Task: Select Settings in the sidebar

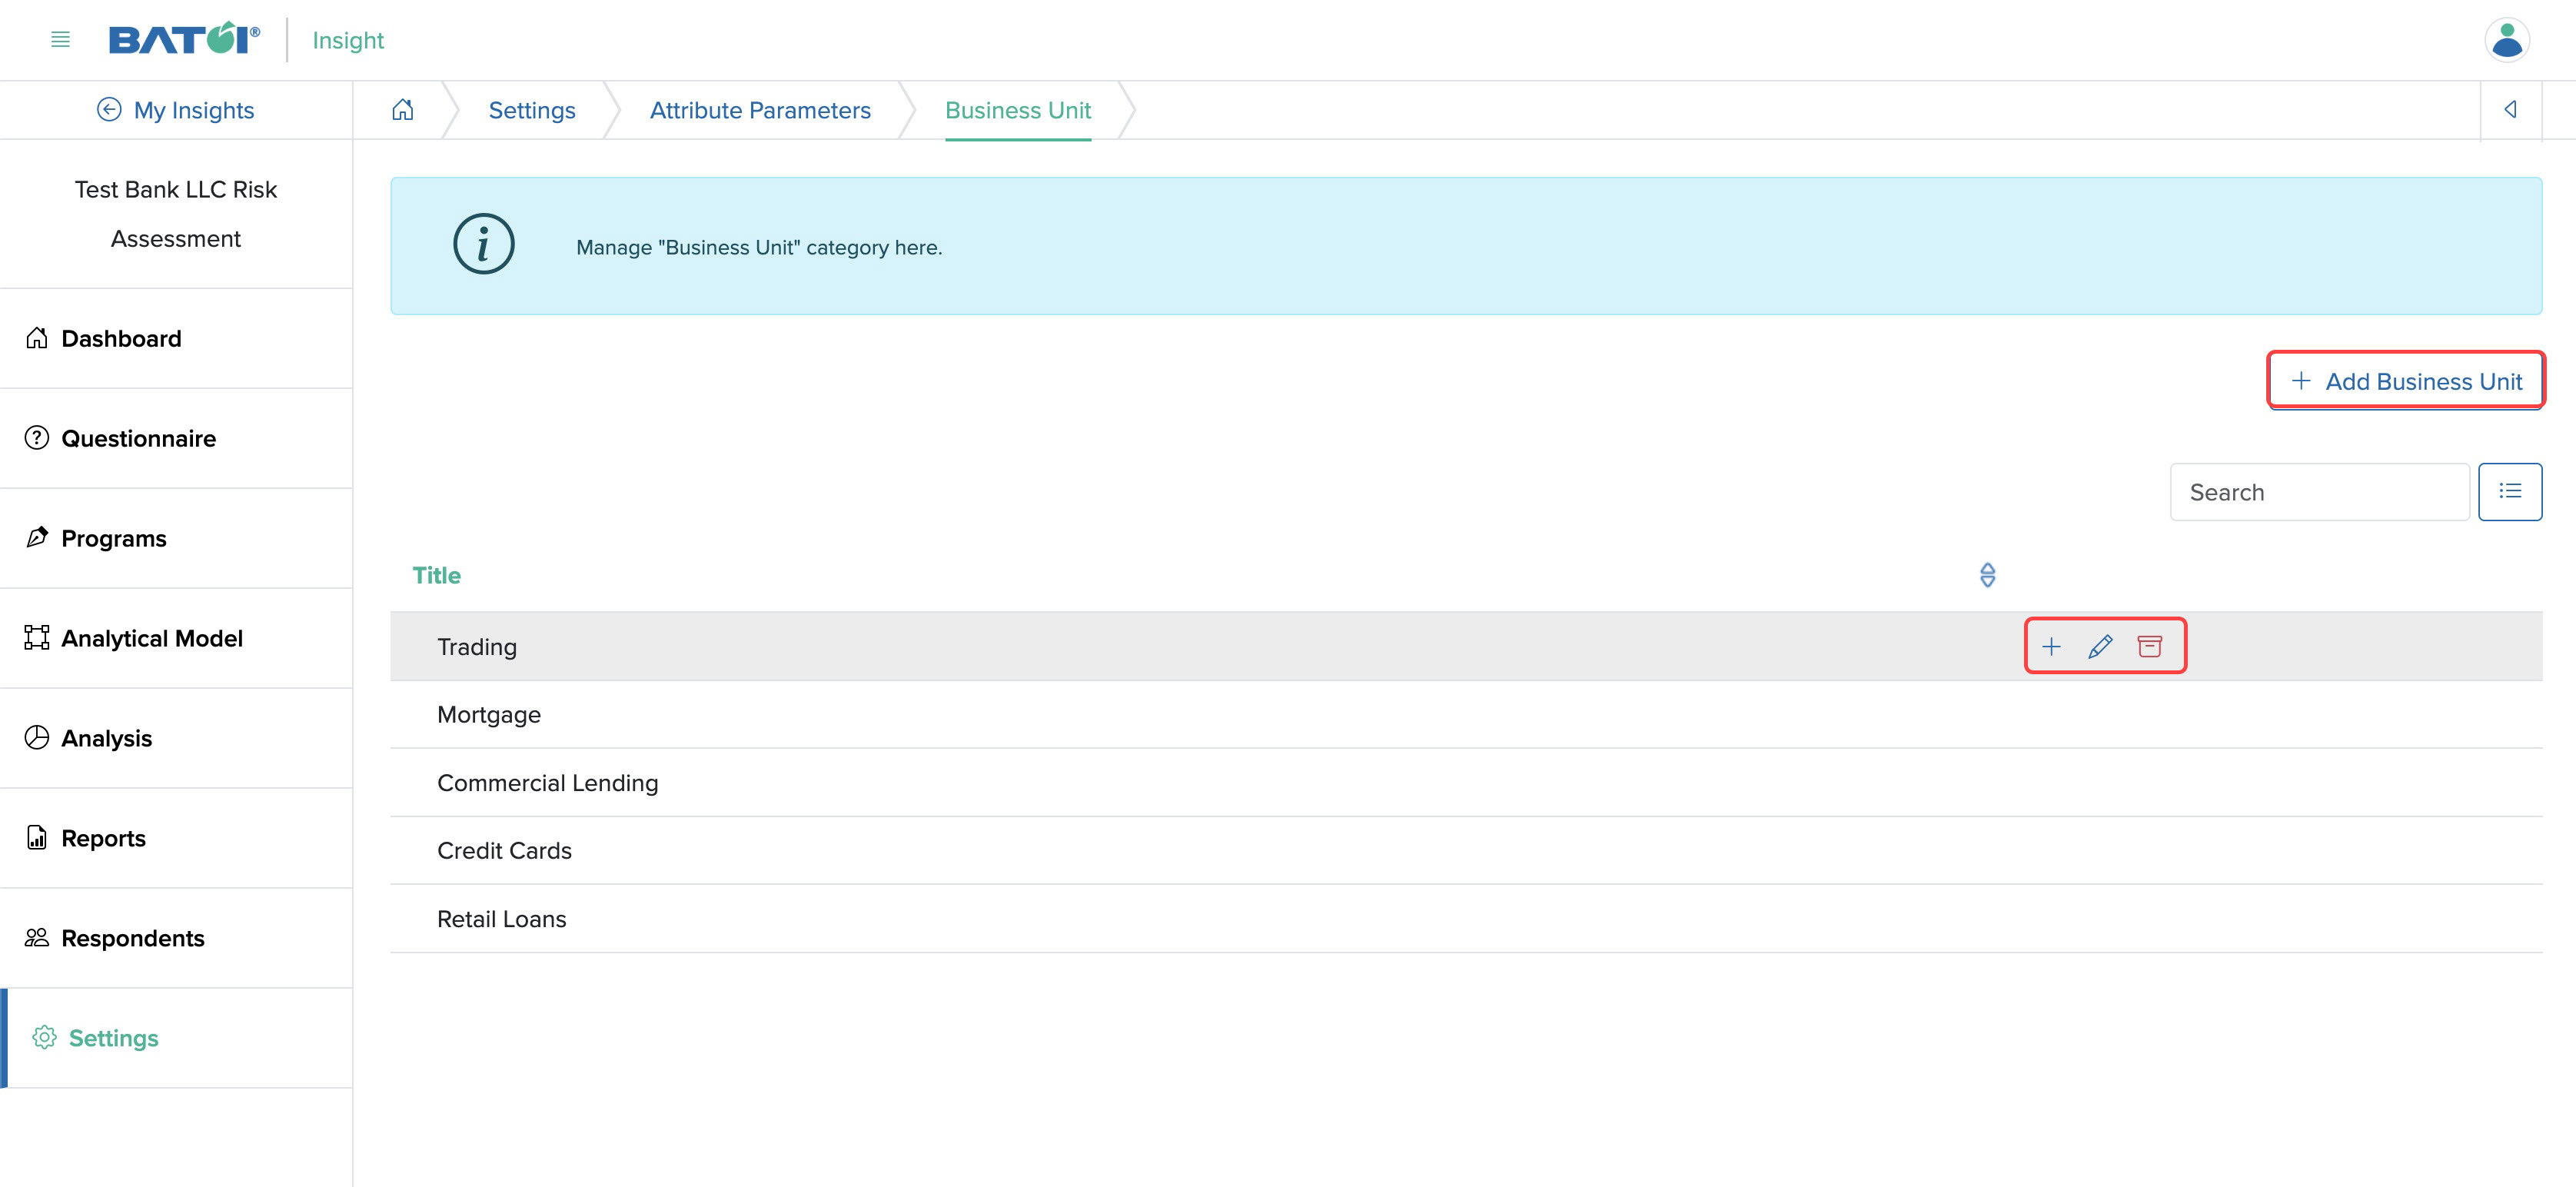Action: point(176,1039)
